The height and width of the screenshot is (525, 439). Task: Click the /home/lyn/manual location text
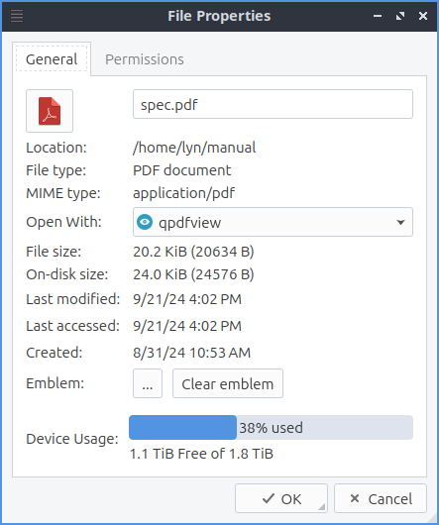tap(194, 148)
